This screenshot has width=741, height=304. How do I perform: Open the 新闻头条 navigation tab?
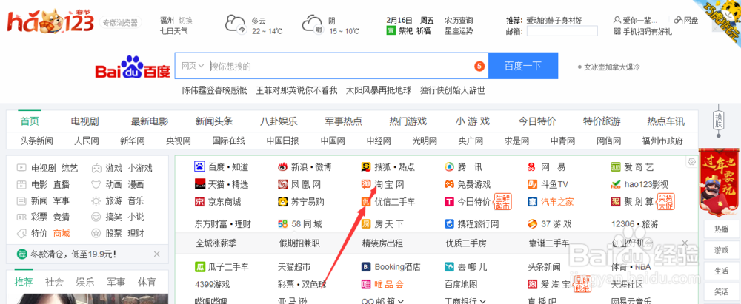click(214, 121)
